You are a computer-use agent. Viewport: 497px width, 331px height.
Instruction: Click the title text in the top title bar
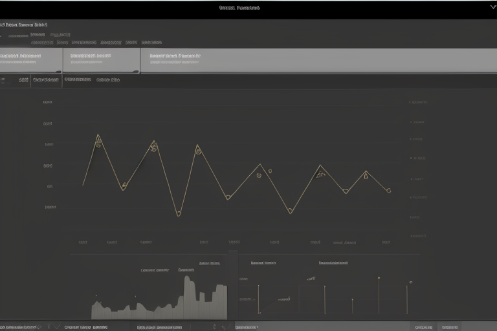coord(239,8)
